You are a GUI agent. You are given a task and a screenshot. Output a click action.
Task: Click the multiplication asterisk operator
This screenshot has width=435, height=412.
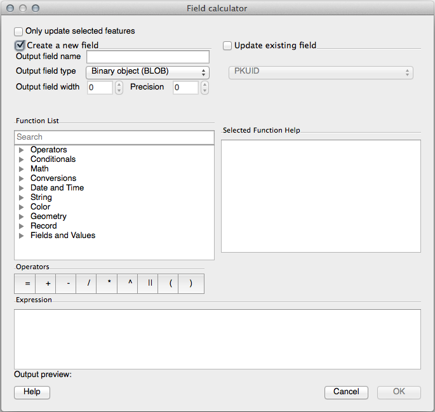pos(109,284)
